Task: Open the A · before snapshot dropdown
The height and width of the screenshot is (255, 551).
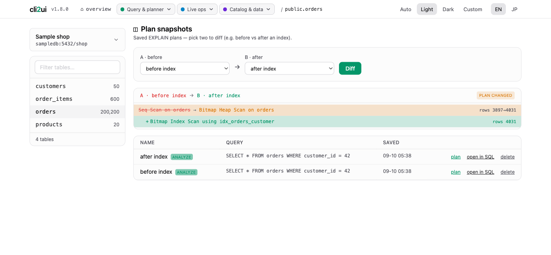Action: [185, 69]
